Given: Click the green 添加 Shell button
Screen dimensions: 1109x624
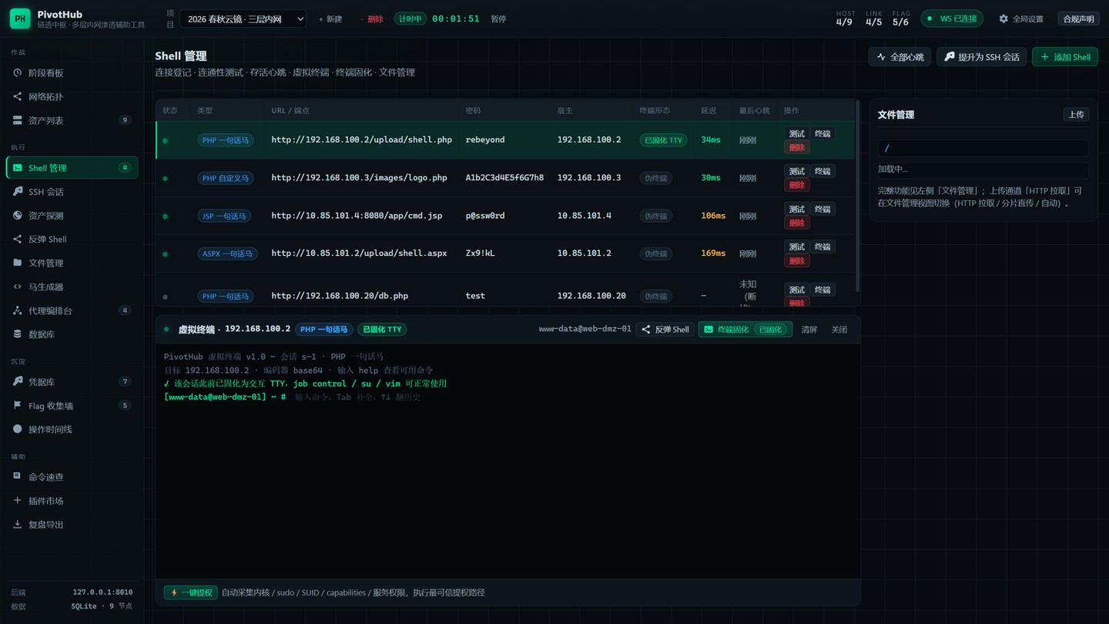Looking at the screenshot, I should click(1065, 57).
